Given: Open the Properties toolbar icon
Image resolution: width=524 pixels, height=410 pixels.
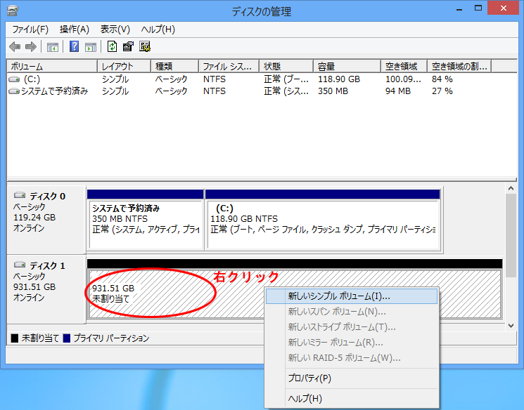Looking at the screenshot, I should pos(128,47).
